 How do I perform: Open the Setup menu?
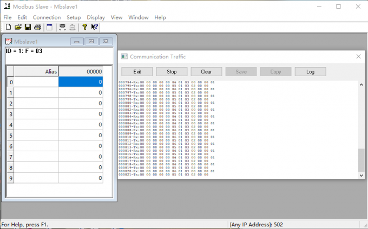[x=74, y=17]
